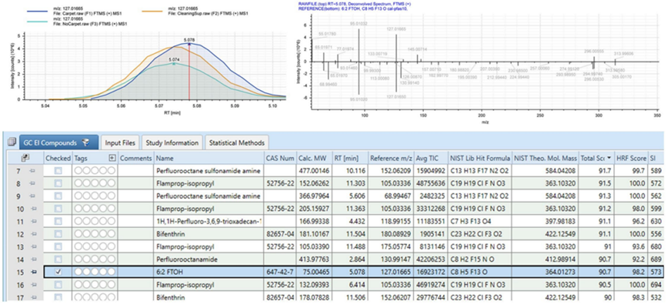Viewport: 669px width, 306px height.
Task: Click the pin icon on row 7
Action: [x=31, y=170]
